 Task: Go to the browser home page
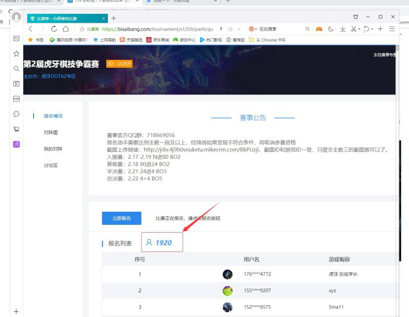click(x=66, y=28)
